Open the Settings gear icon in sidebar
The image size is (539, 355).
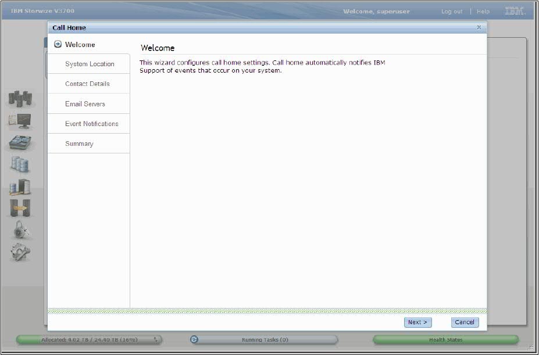pos(20,252)
